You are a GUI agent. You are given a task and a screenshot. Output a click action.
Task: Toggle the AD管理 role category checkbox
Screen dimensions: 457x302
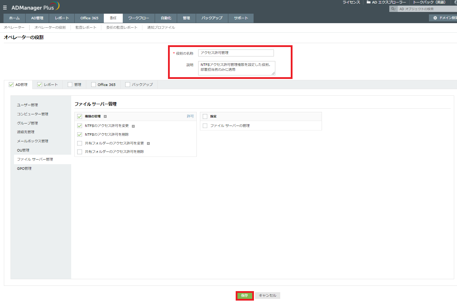pos(11,85)
